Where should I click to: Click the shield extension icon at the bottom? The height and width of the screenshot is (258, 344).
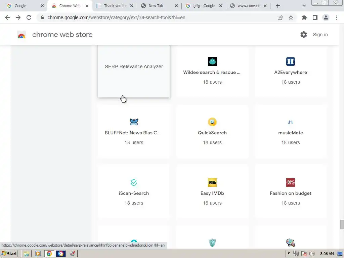point(212,243)
